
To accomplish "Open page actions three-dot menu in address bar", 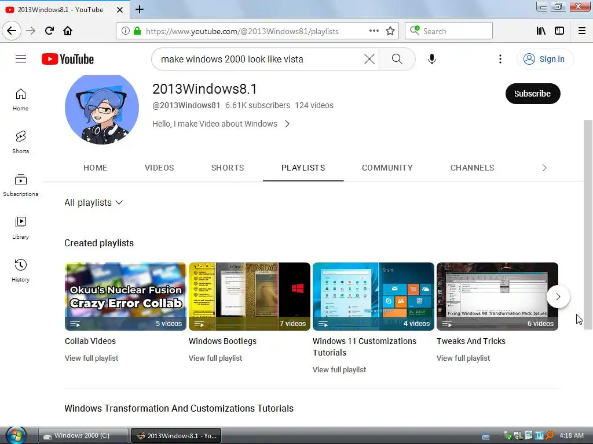I will 374,31.
